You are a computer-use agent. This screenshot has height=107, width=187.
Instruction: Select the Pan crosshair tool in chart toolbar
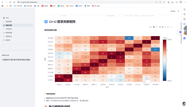(x=157, y=27)
